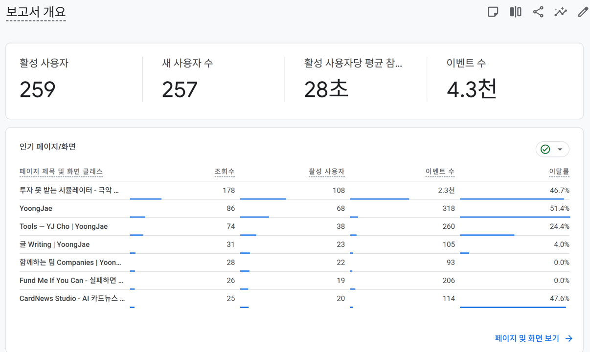Sort the table by 활성 사용자
Viewport: 590px width, 352px height.
(327, 172)
